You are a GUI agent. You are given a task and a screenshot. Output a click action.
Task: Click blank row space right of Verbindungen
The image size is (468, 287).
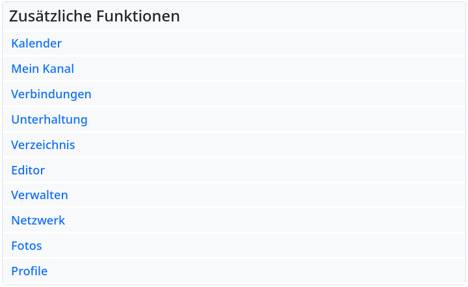[x=260, y=94]
